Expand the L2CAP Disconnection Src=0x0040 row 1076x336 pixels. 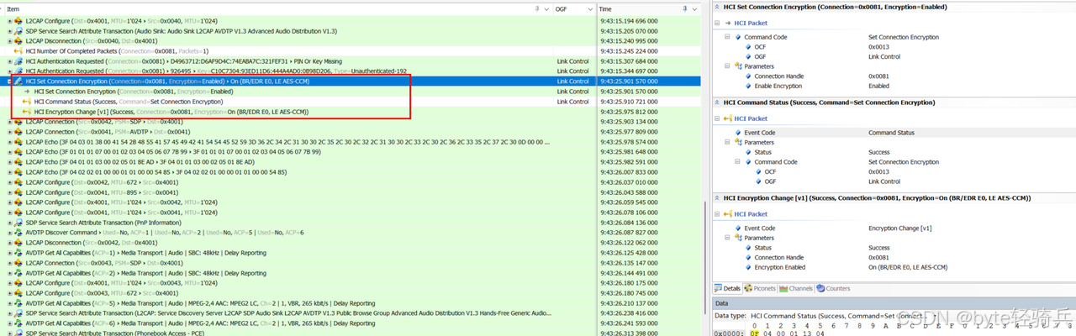10,41
